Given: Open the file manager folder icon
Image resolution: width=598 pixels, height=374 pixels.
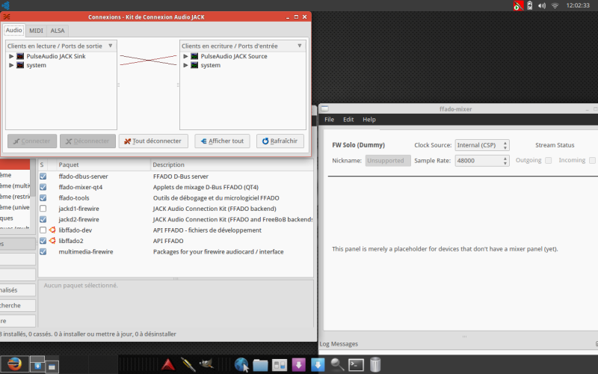Looking at the screenshot, I should [260, 365].
